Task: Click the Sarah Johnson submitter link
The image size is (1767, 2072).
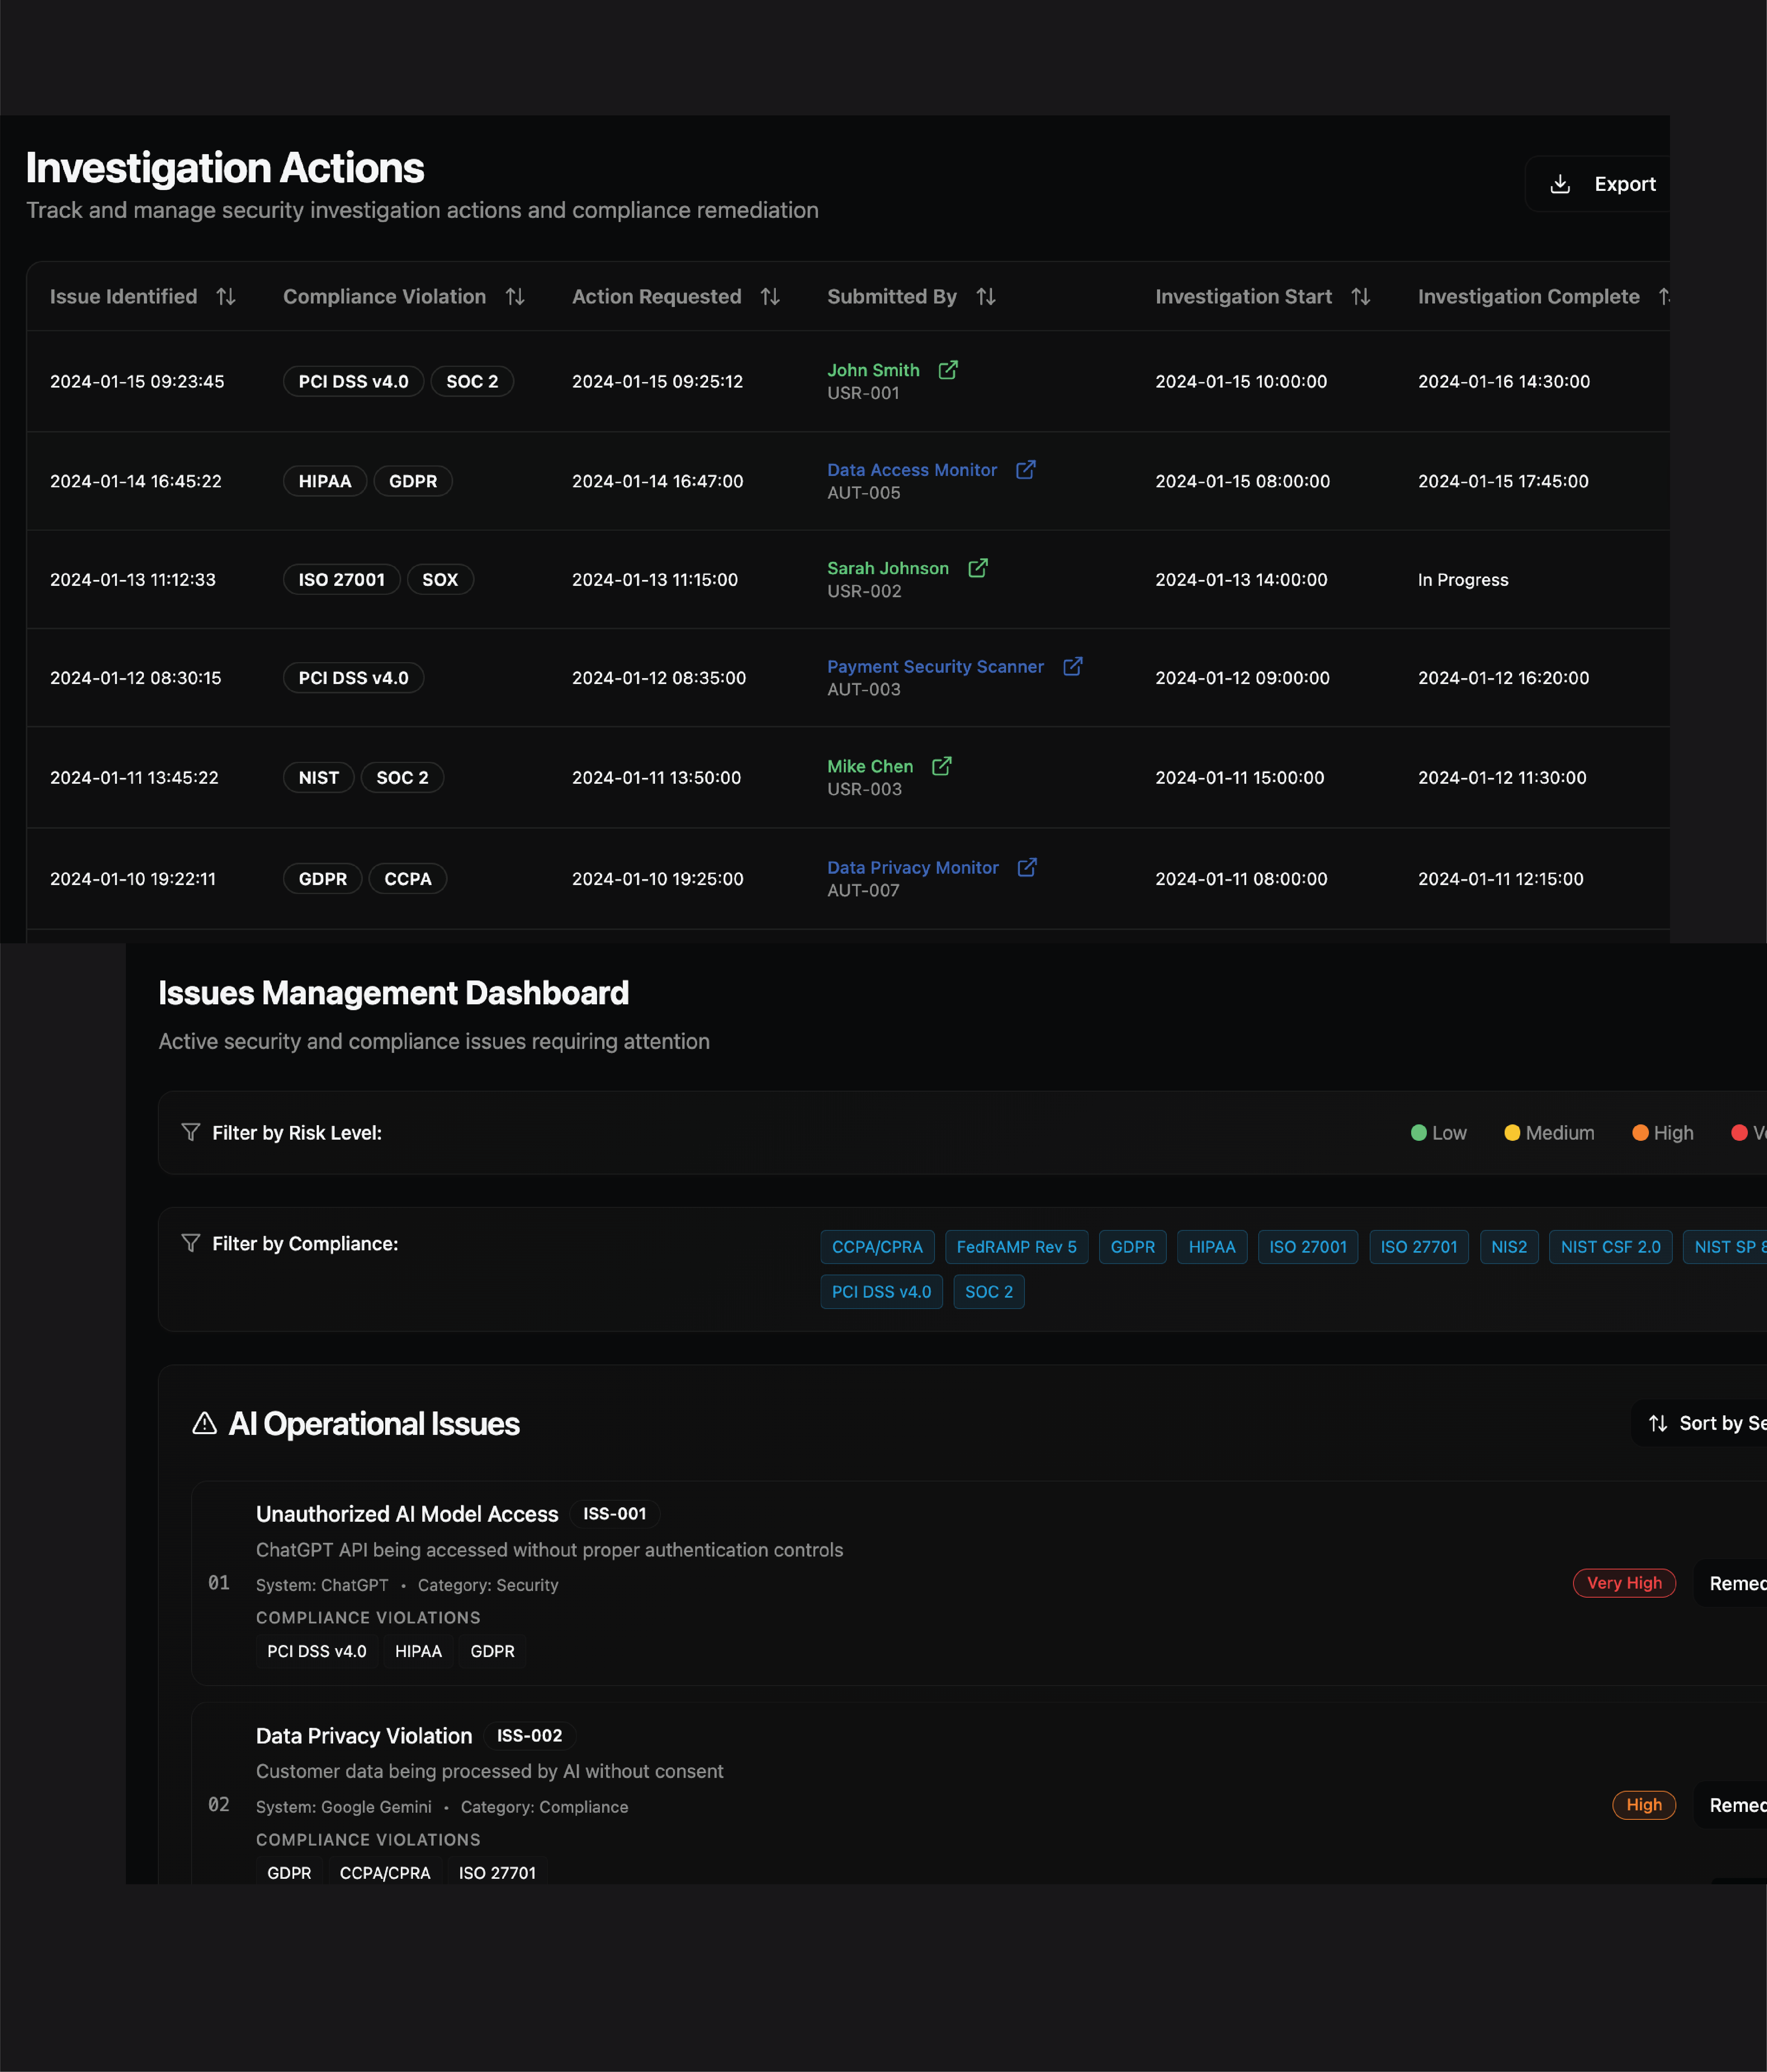Action: click(x=888, y=568)
